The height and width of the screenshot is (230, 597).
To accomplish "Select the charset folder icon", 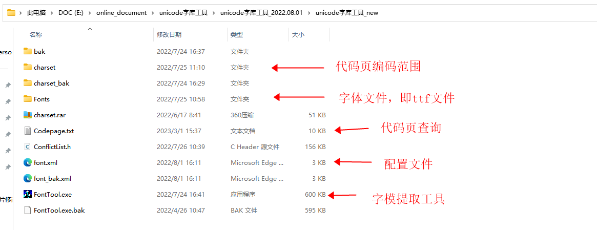I will pyautogui.click(x=27, y=67).
